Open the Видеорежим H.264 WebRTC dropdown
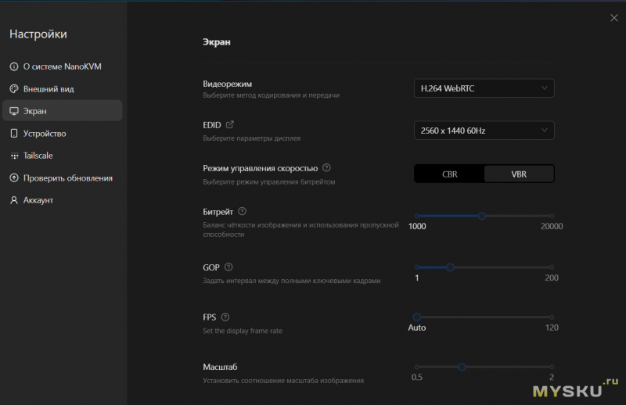 (x=484, y=88)
